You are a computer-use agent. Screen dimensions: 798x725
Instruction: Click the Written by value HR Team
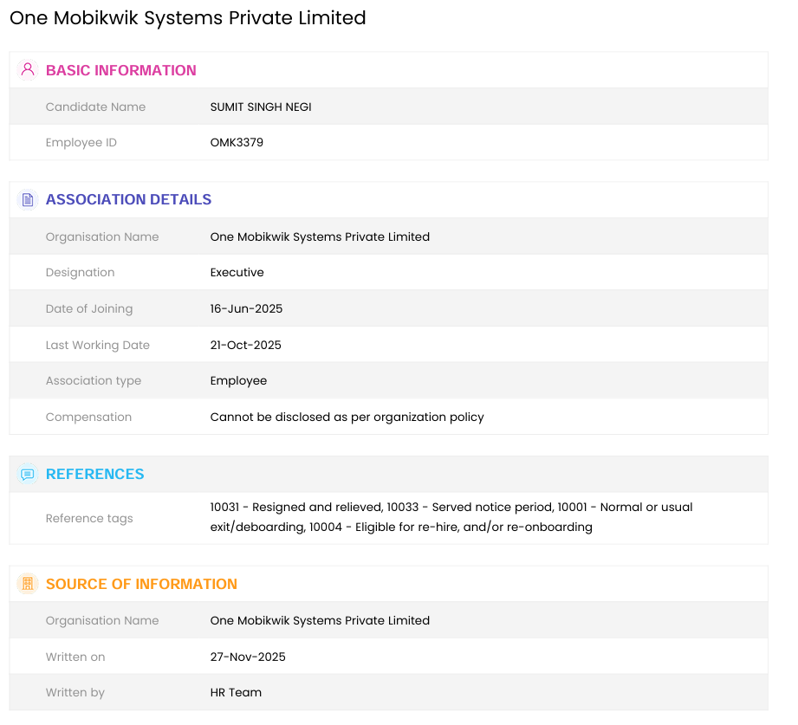click(236, 692)
